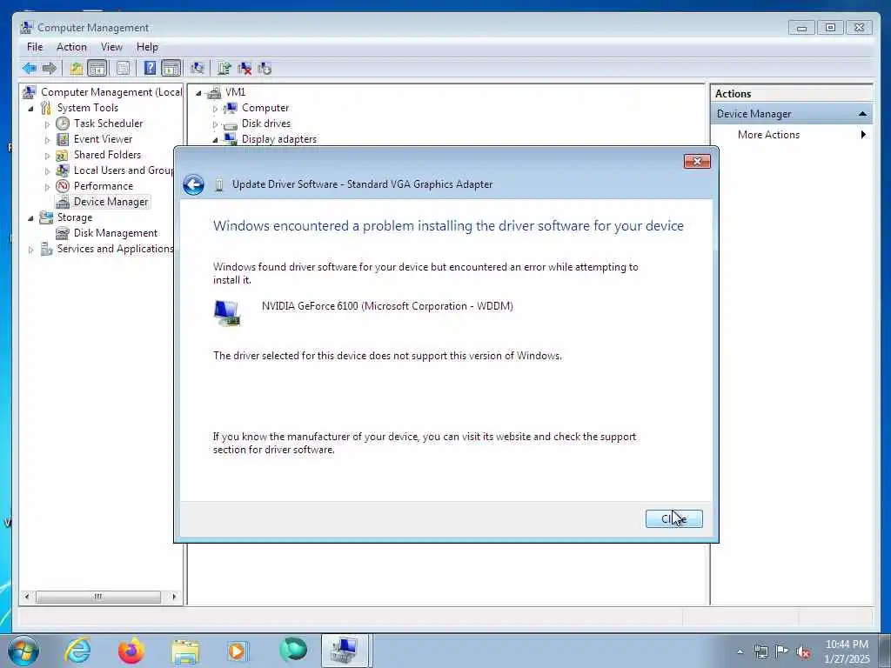891x668 pixels.
Task: Toggle Show/Hide Action Pane toolbar icon
Action: pyautogui.click(x=171, y=69)
